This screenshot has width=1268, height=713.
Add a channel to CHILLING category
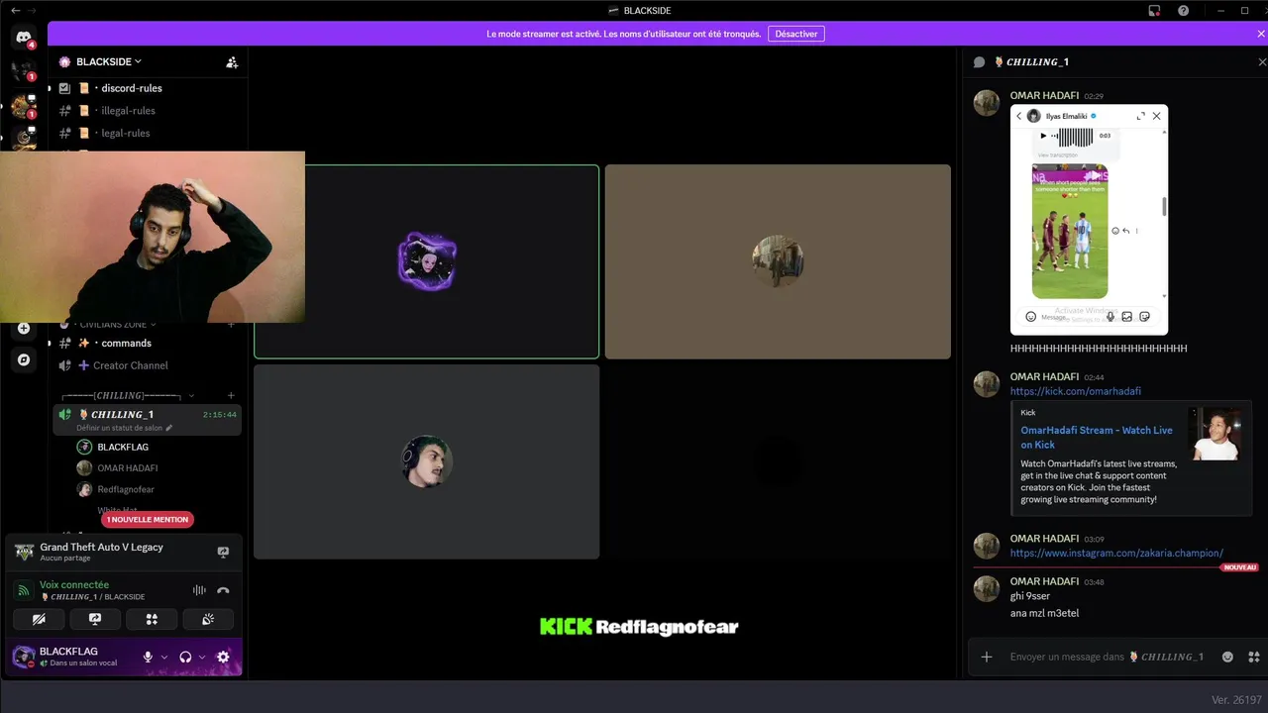231,396
